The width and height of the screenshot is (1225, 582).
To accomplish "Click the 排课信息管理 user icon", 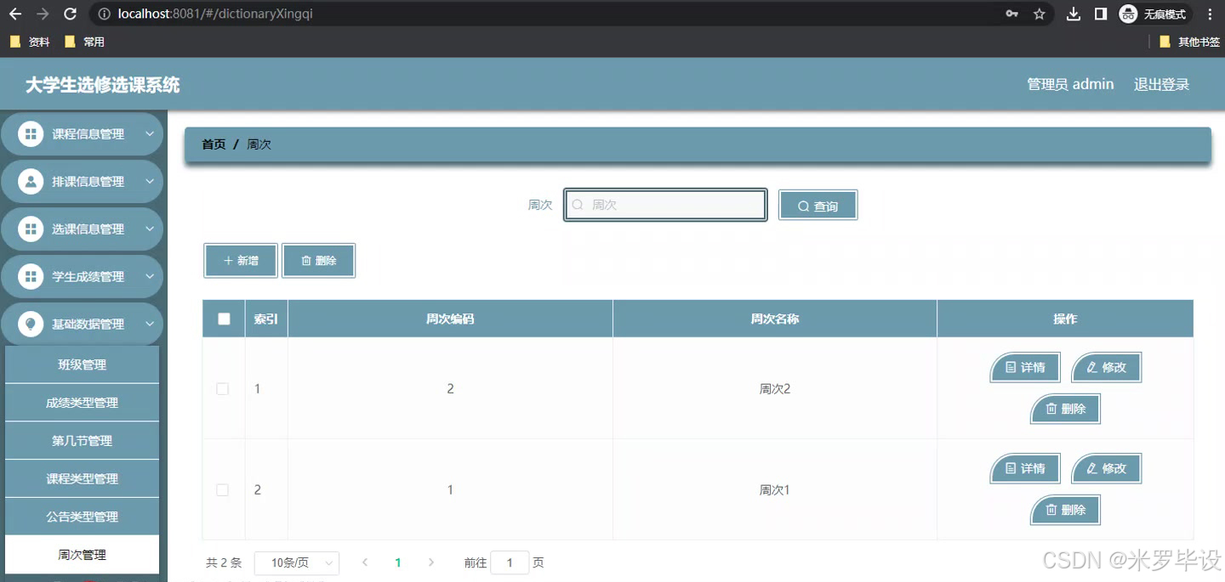I will pyautogui.click(x=31, y=181).
